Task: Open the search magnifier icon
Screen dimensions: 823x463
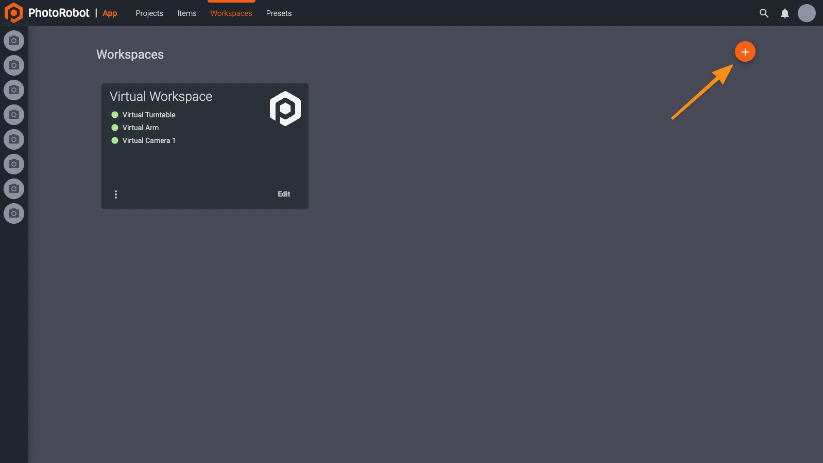Action: pyautogui.click(x=764, y=13)
